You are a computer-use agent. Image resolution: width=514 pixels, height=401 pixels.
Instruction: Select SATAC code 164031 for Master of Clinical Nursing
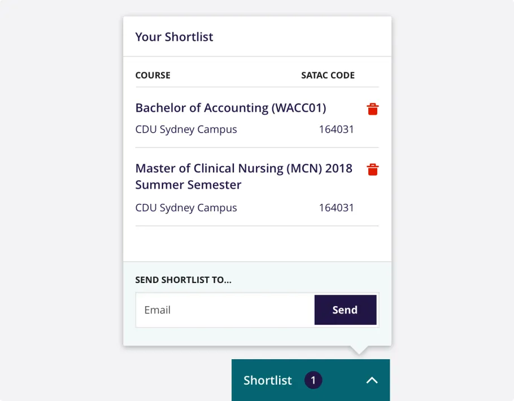[x=336, y=207]
